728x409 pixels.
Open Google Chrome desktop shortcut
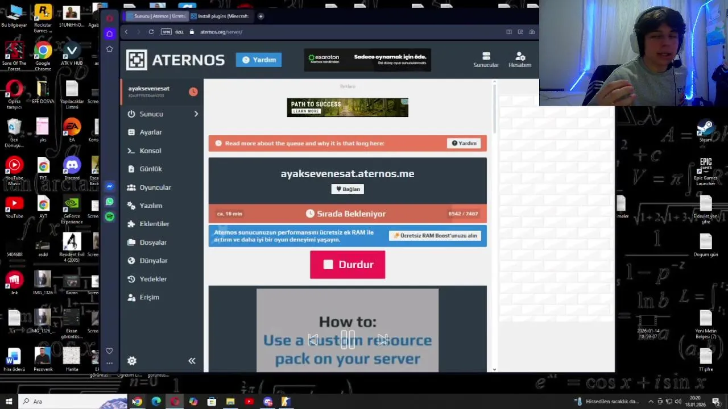pyautogui.click(x=43, y=57)
